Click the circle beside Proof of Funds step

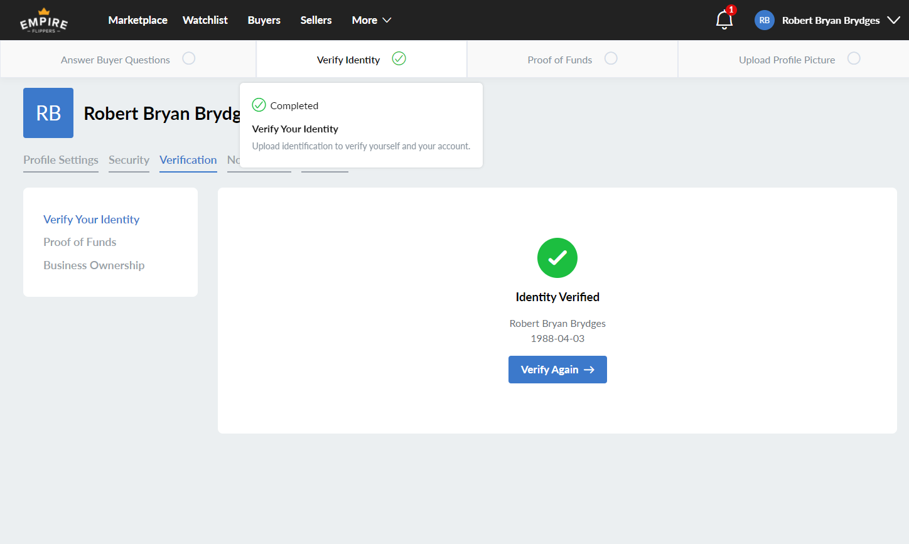pyautogui.click(x=611, y=58)
